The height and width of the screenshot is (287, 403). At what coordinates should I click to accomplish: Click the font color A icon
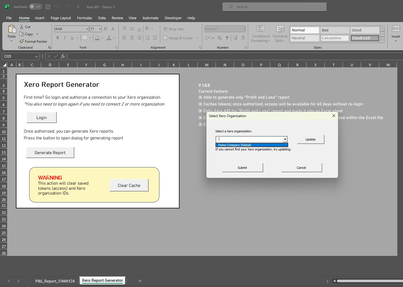pos(109,38)
